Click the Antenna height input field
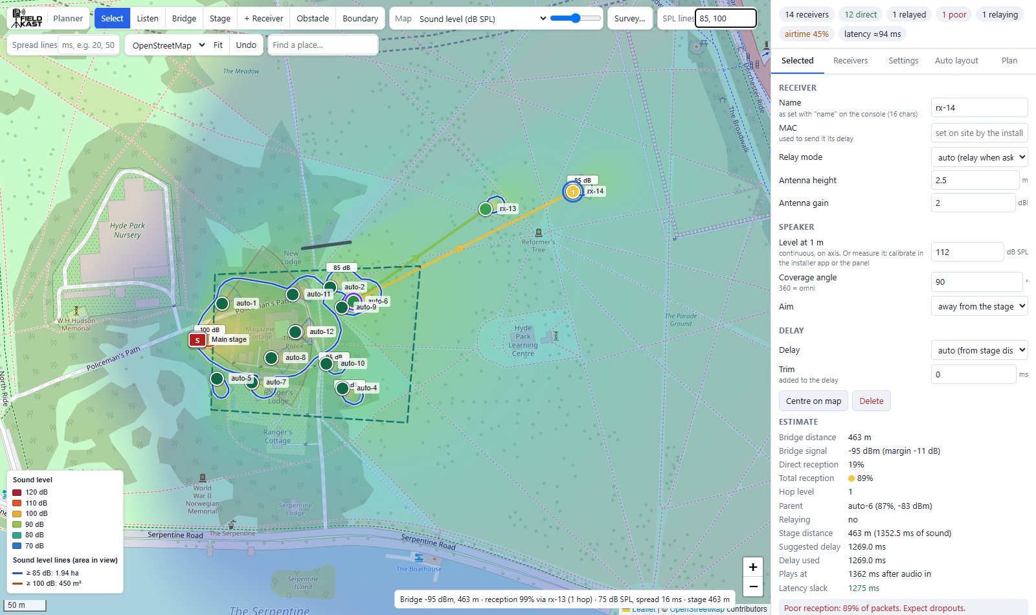This screenshot has height=615, width=1036. [974, 180]
